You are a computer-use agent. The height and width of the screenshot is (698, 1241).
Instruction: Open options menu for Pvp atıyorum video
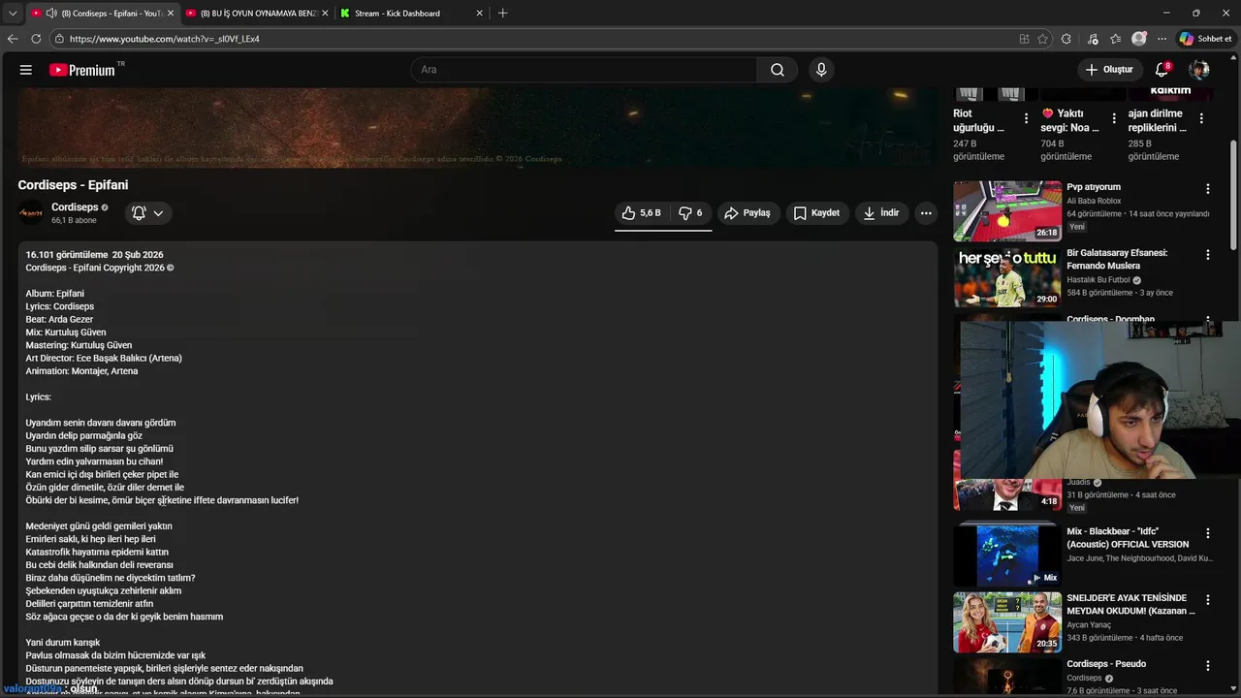1208,189
